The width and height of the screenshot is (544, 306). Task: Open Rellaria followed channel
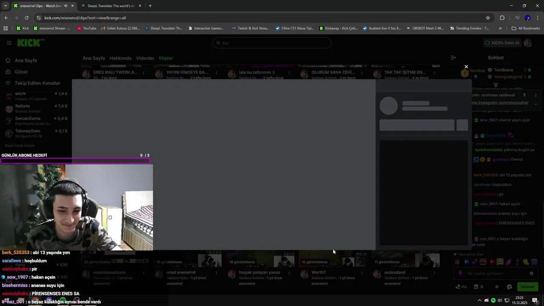click(x=36, y=108)
